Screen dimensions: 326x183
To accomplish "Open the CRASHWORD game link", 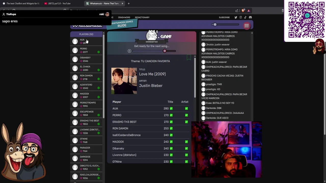I will click(x=124, y=17).
